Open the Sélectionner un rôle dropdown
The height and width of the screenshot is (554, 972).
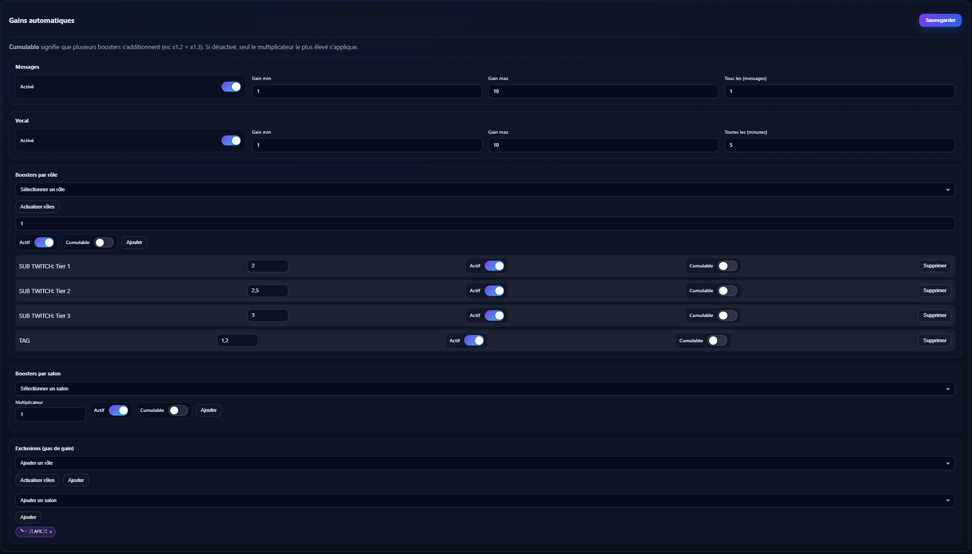pos(485,189)
